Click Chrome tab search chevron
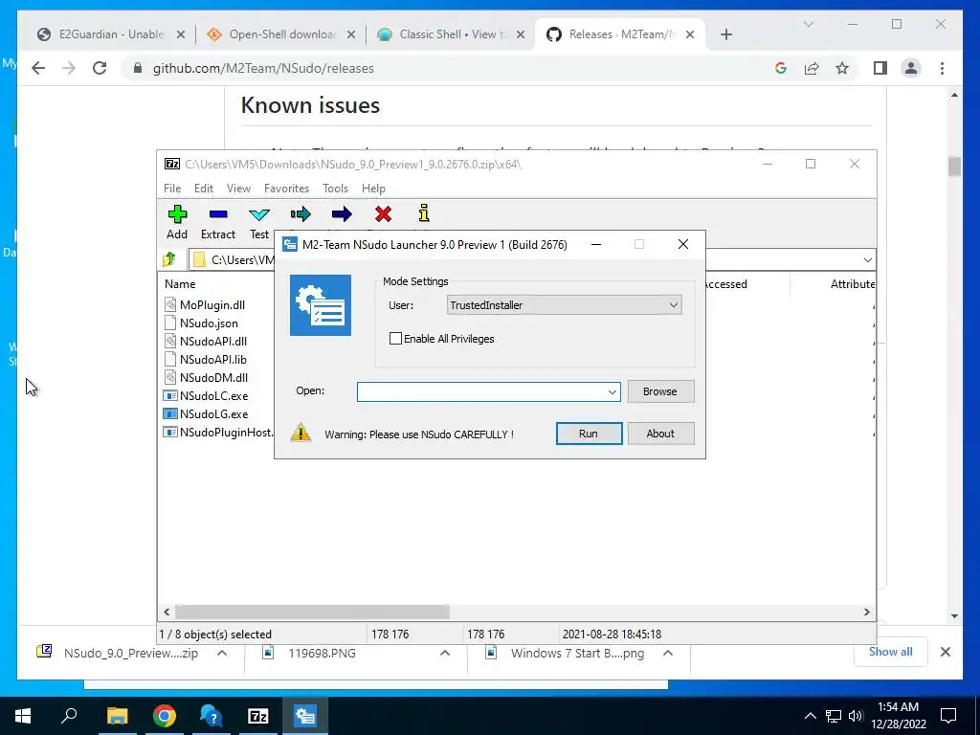The image size is (980, 735). [808, 24]
